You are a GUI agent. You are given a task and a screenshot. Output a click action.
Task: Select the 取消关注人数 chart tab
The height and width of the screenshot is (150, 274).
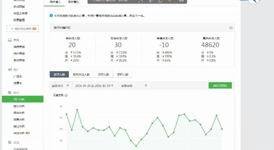tap(81, 75)
